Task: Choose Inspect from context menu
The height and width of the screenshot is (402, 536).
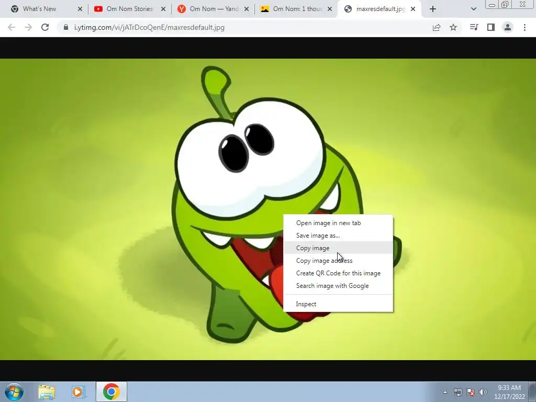Action: tap(338, 304)
